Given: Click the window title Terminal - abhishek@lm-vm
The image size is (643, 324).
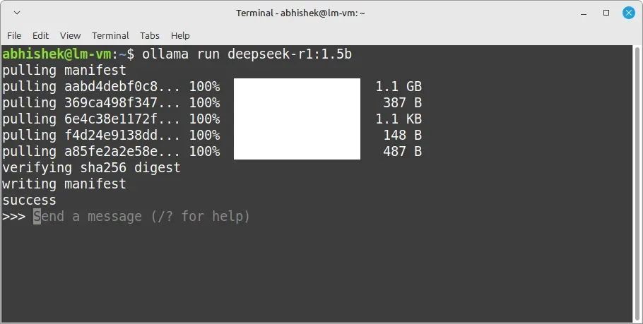Looking at the screenshot, I should tap(300, 13).
